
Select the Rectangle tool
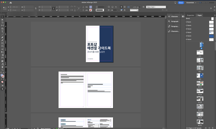[3, 46]
